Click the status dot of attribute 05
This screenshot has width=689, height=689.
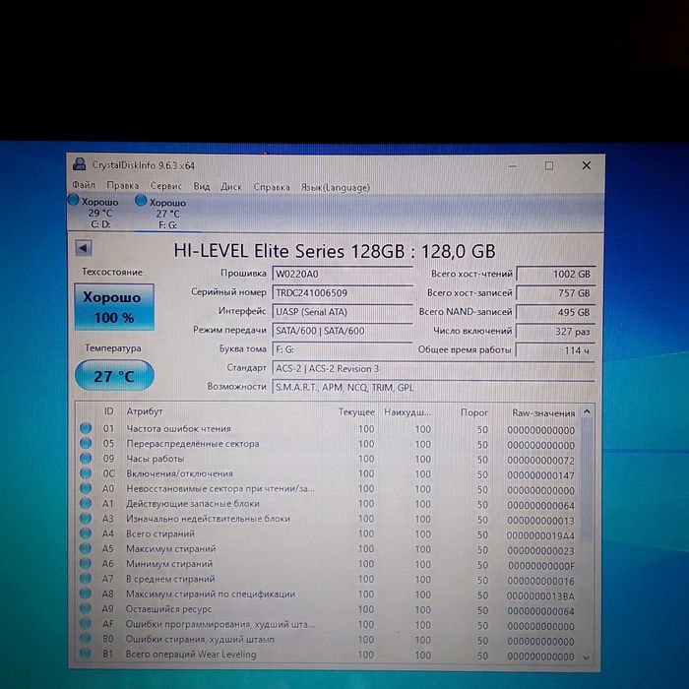[x=86, y=443]
